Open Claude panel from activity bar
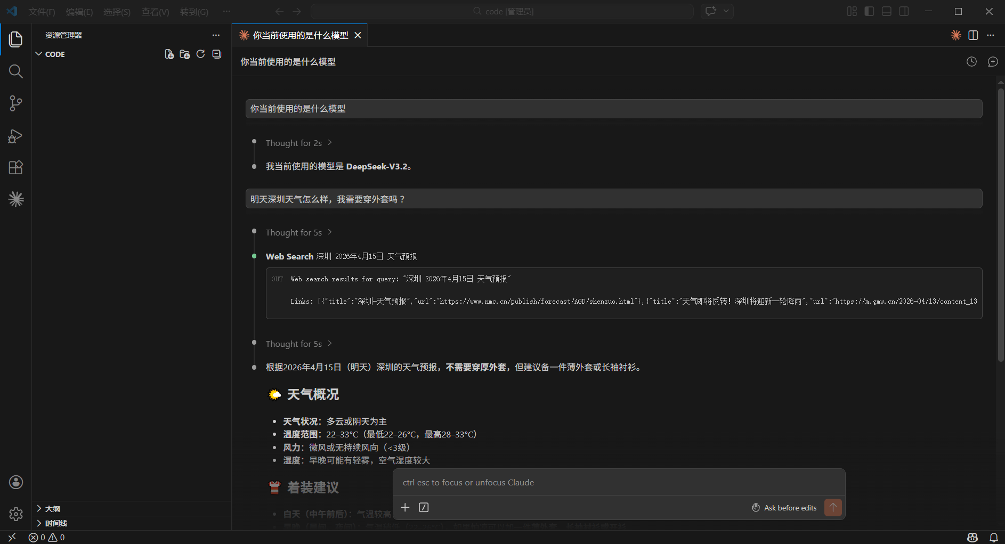 coord(15,199)
